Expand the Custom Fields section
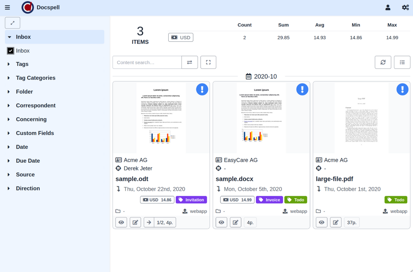This screenshot has height=272, width=413. click(35, 133)
